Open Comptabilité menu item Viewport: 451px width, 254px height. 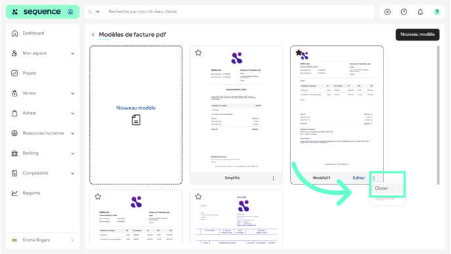(35, 173)
